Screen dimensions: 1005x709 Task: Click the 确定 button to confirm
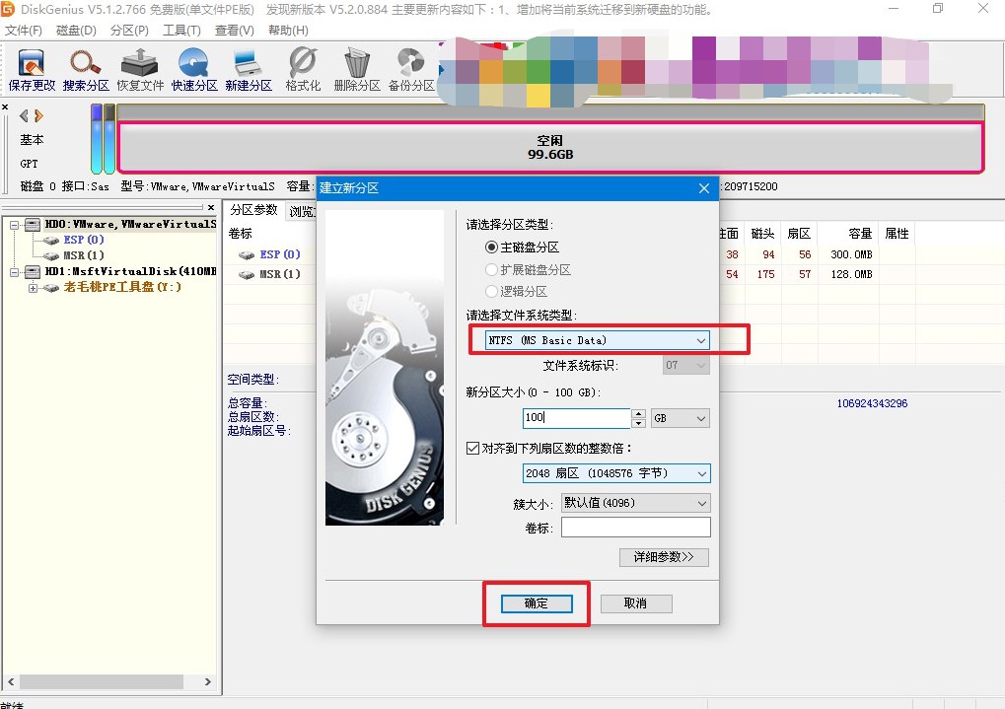point(537,603)
